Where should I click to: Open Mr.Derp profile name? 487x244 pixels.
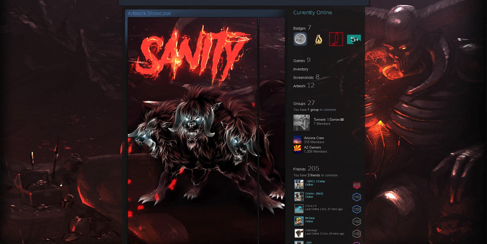[310, 218]
